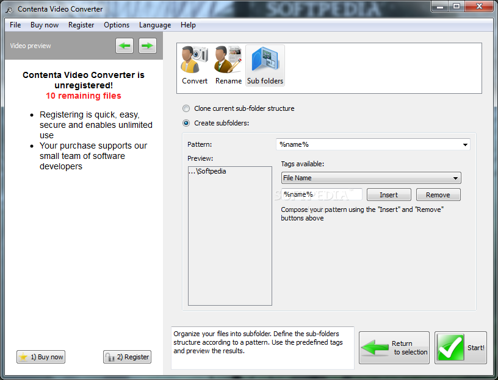The image size is (498, 380).
Task: Close the Contenta Video Converter window
Action: tap(480, 6)
